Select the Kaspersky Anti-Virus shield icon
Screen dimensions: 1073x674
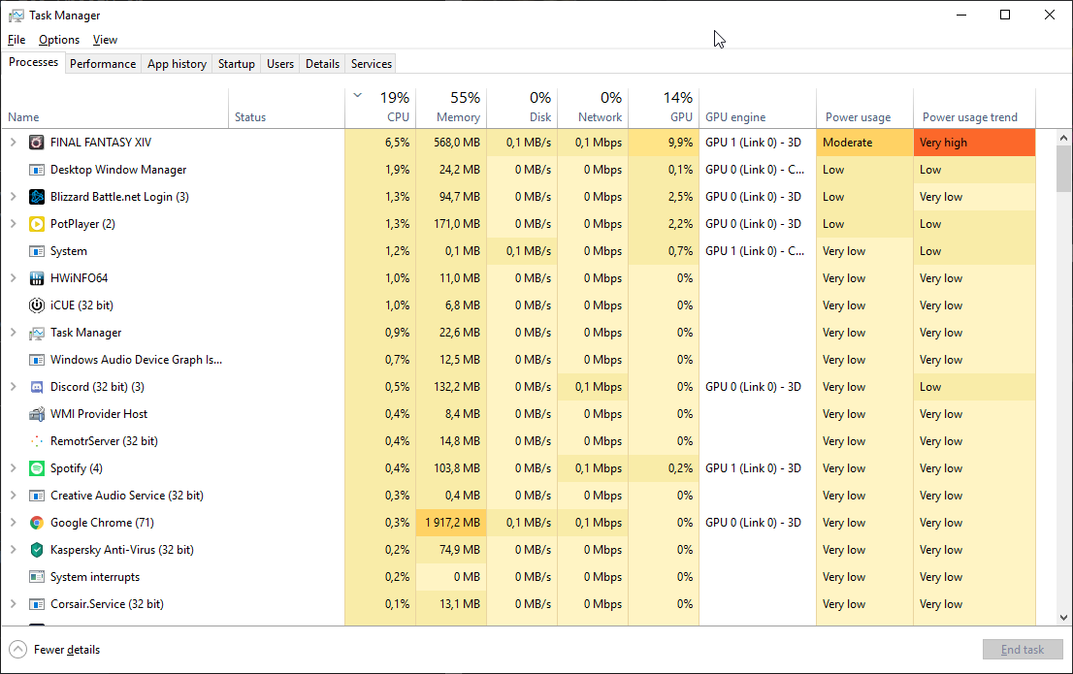(37, 550)
